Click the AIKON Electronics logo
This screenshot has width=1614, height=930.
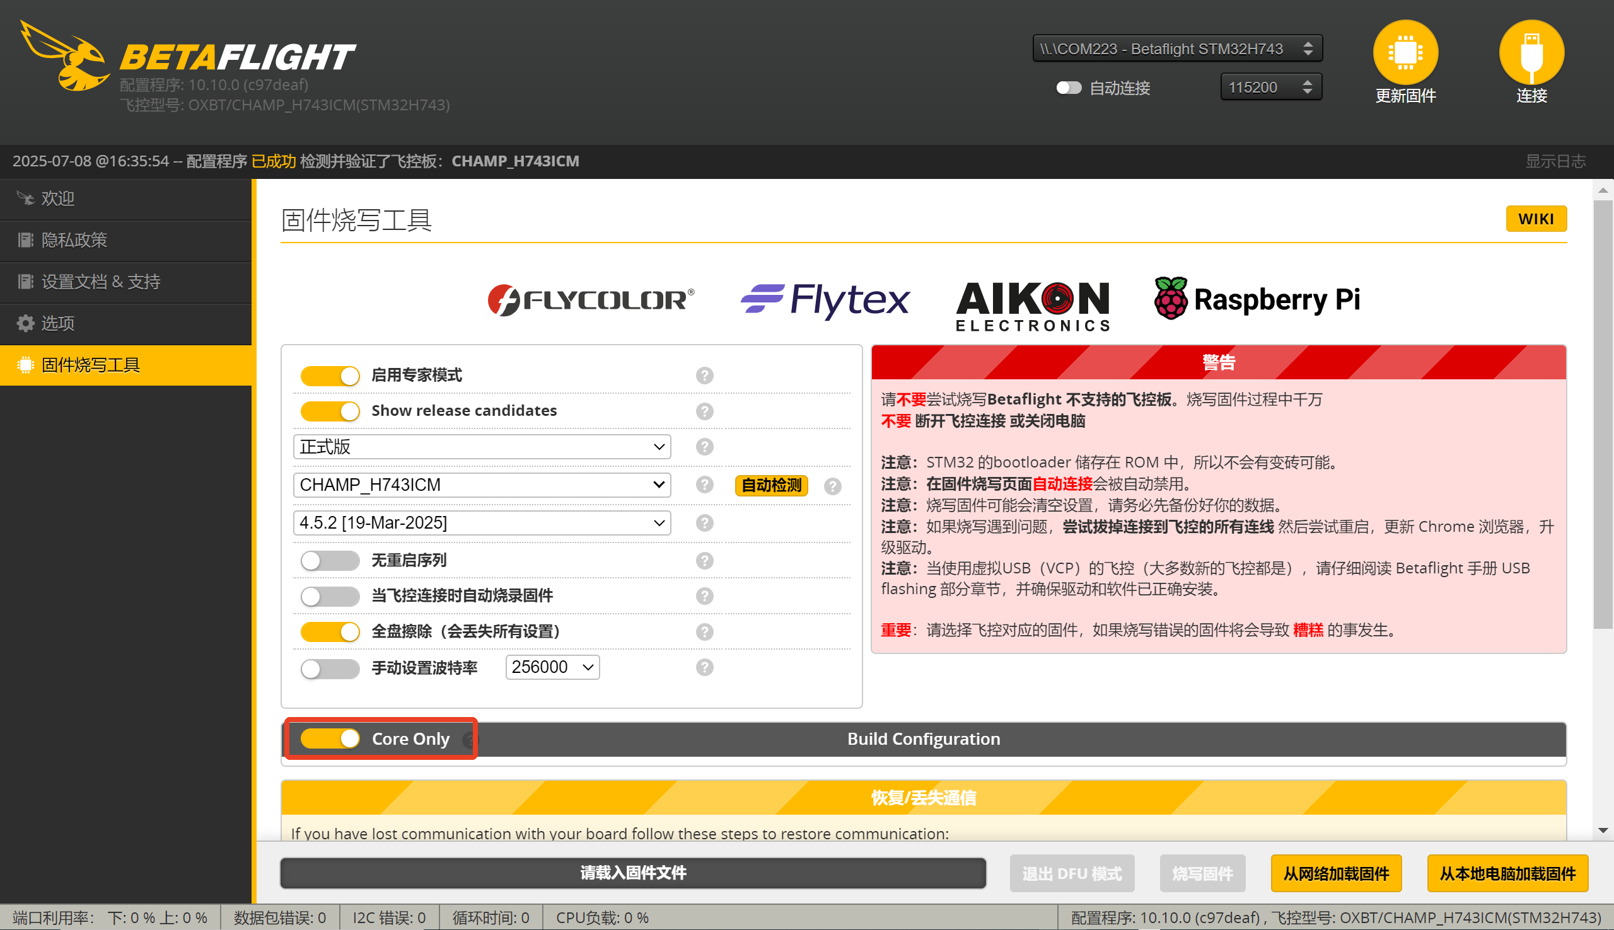tap(1033, 306)
